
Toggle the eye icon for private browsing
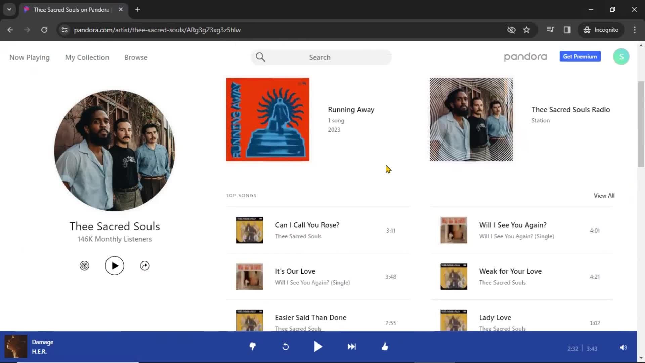[511, 30]
